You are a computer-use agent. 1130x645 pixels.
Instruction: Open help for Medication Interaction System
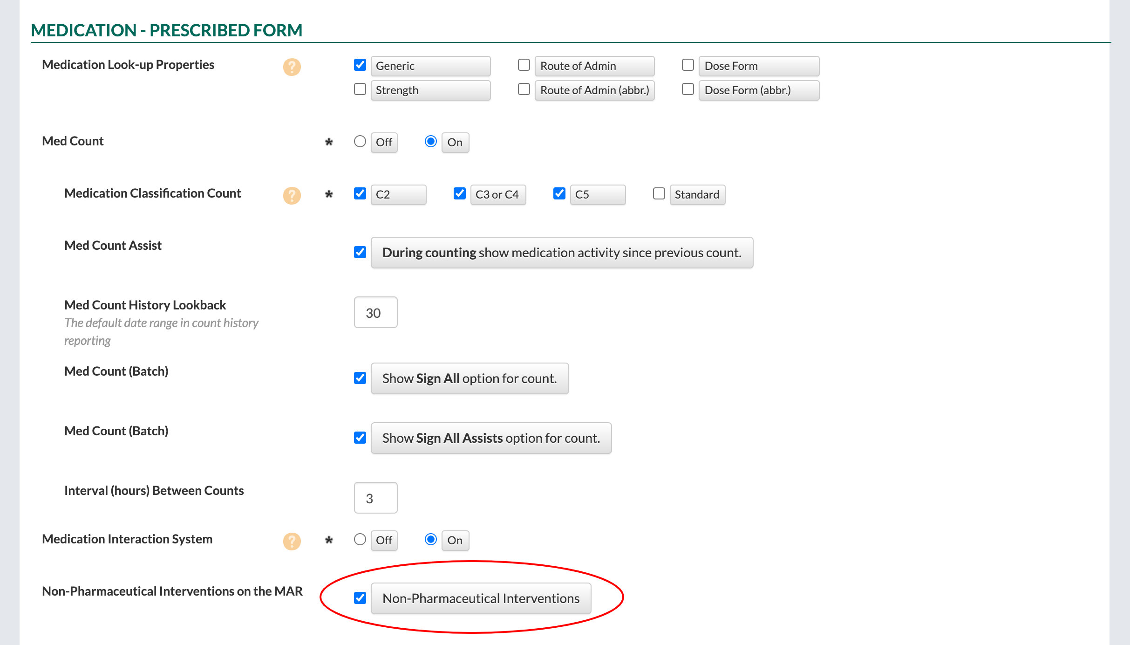click(x=292, y=541)
